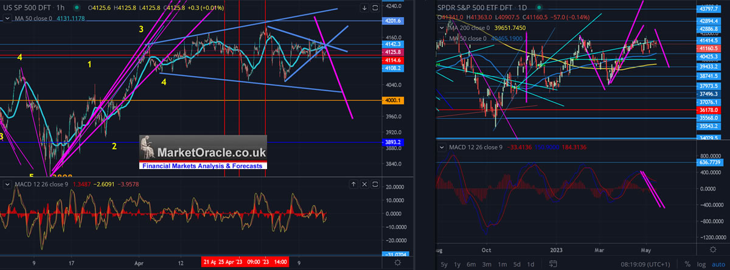Open right chart settings gear on time axis
730x270 pixels.
tap(712, 249)
